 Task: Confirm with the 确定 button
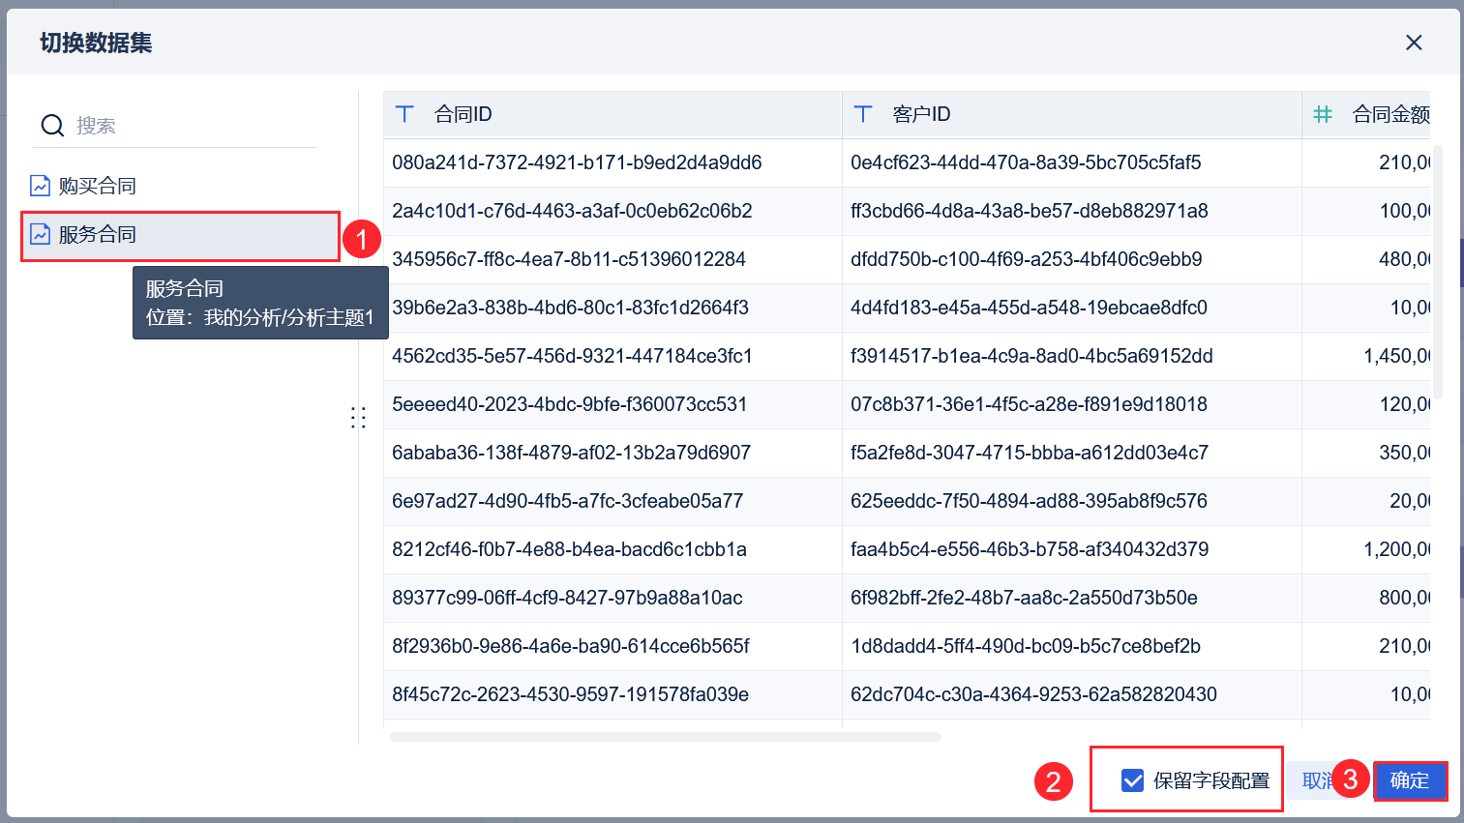1410,780
